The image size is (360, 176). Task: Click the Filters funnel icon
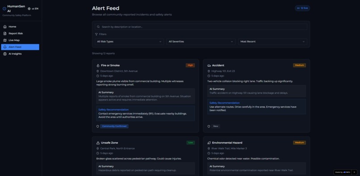pos(96,34)
